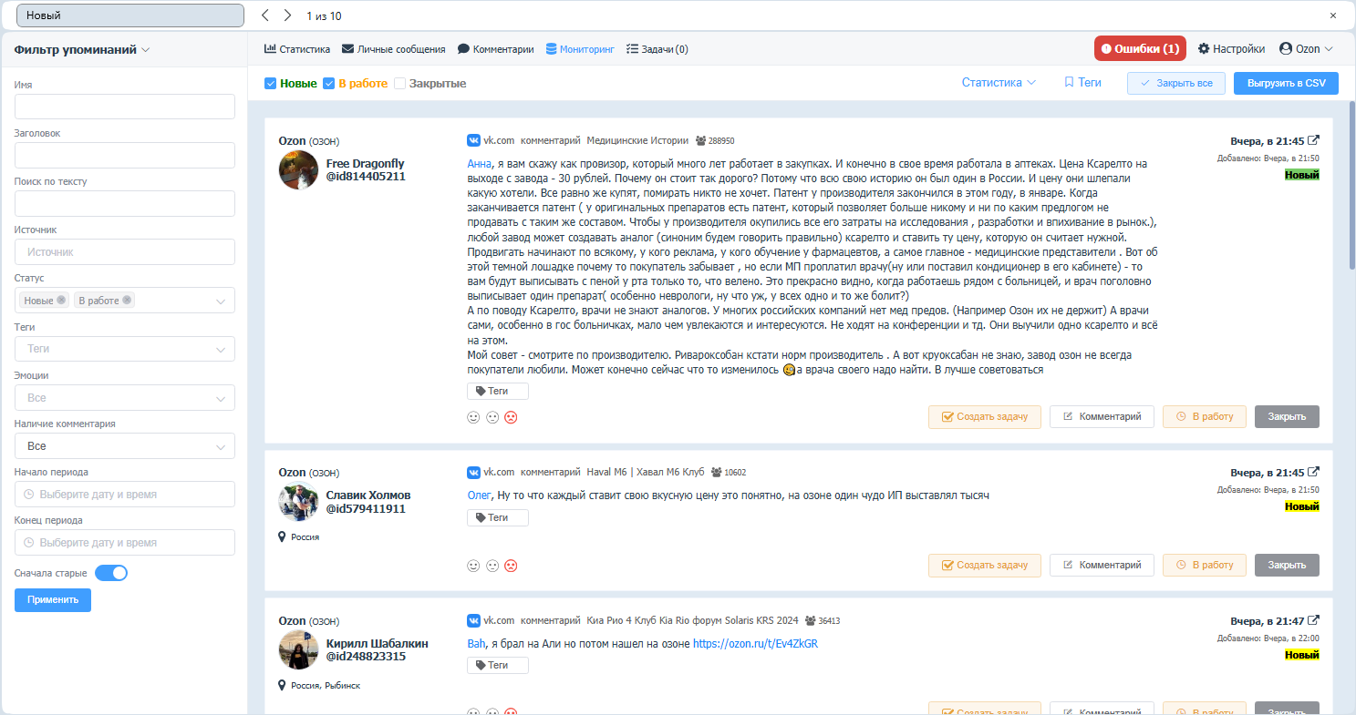The width and height of the screenshot is (1356, 715).
Task: Go to the next mention arrow
Action: 287,15
